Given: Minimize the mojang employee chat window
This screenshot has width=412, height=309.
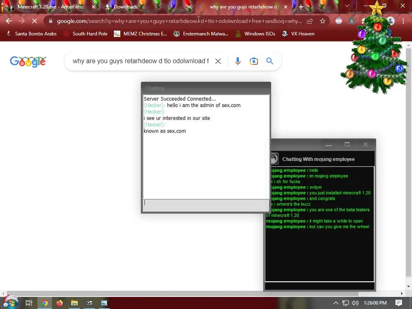Looking at the screenshot, I should pos(329,144).
